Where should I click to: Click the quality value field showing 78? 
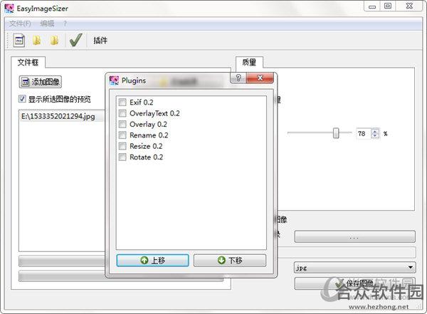click(364, 134)
